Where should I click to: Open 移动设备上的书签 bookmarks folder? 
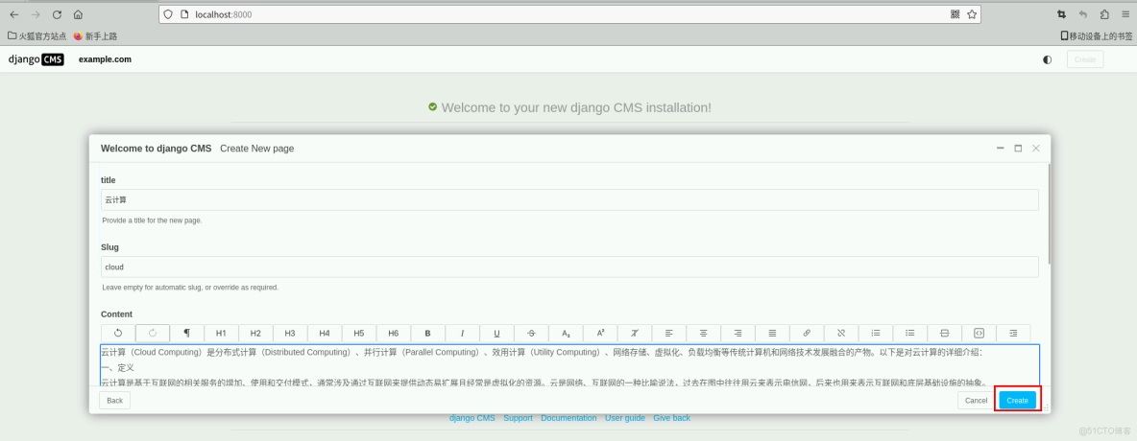tap(1097, 35)
